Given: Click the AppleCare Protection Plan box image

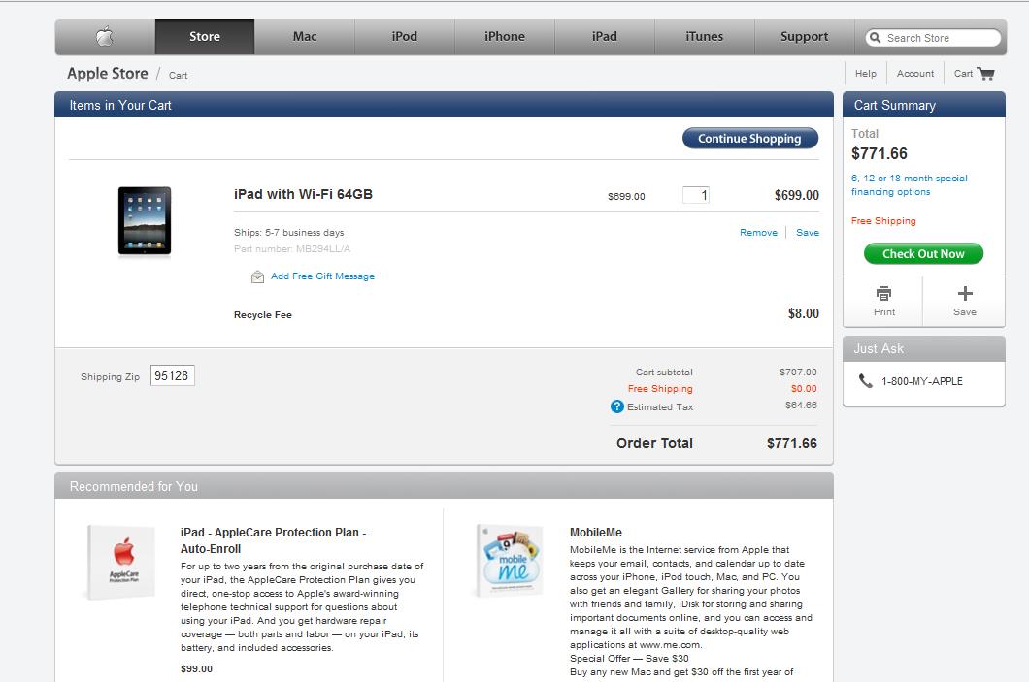Looking at the screenshot, I should 121,563.
